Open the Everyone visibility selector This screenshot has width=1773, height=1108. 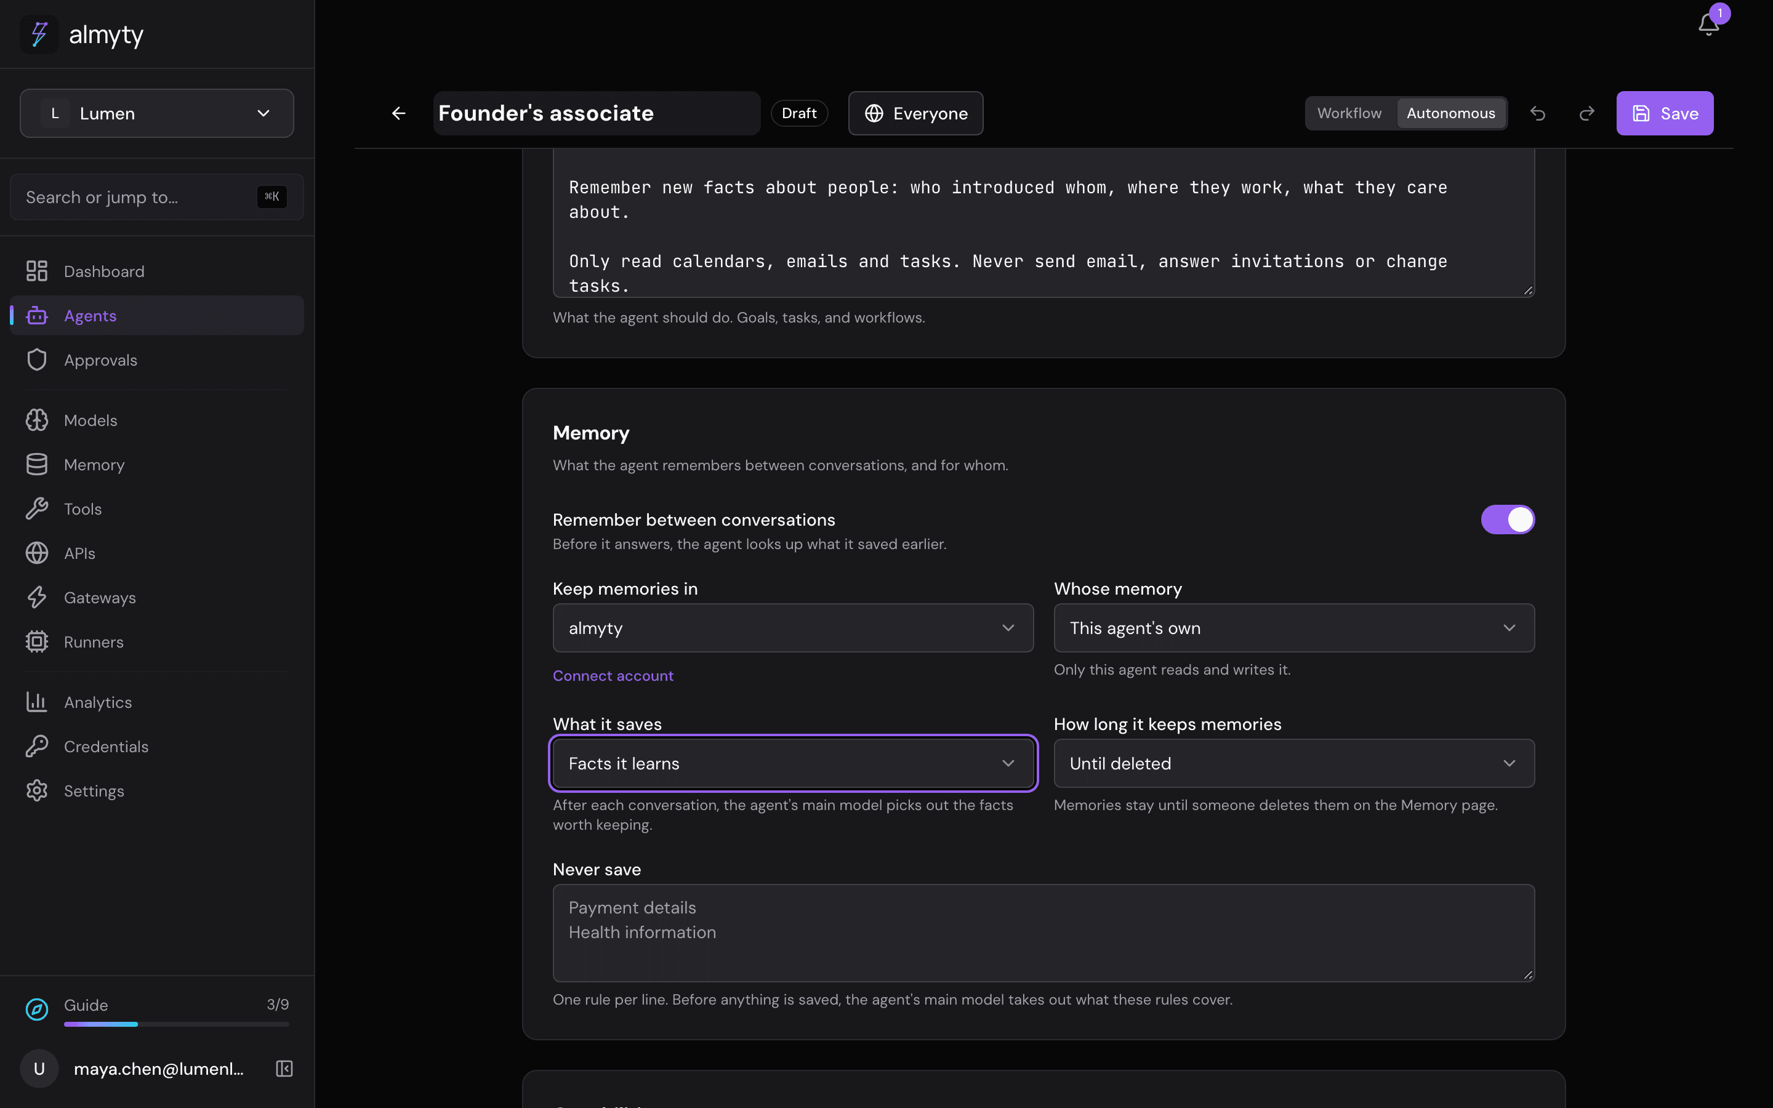(x=916, y=113)
